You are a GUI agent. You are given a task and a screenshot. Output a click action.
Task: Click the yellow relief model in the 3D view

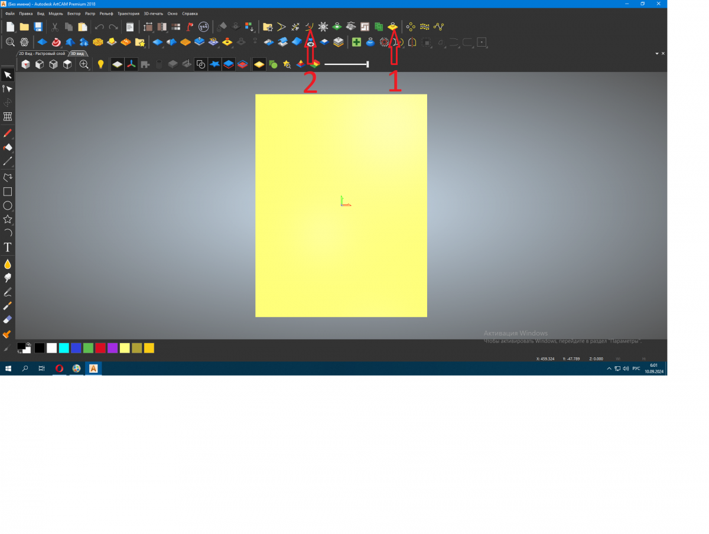click(341, 205)
